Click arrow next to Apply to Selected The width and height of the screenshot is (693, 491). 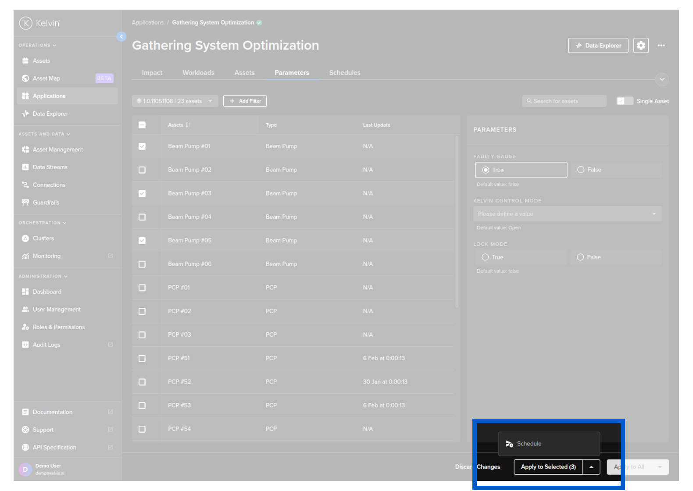click(591, 467)
